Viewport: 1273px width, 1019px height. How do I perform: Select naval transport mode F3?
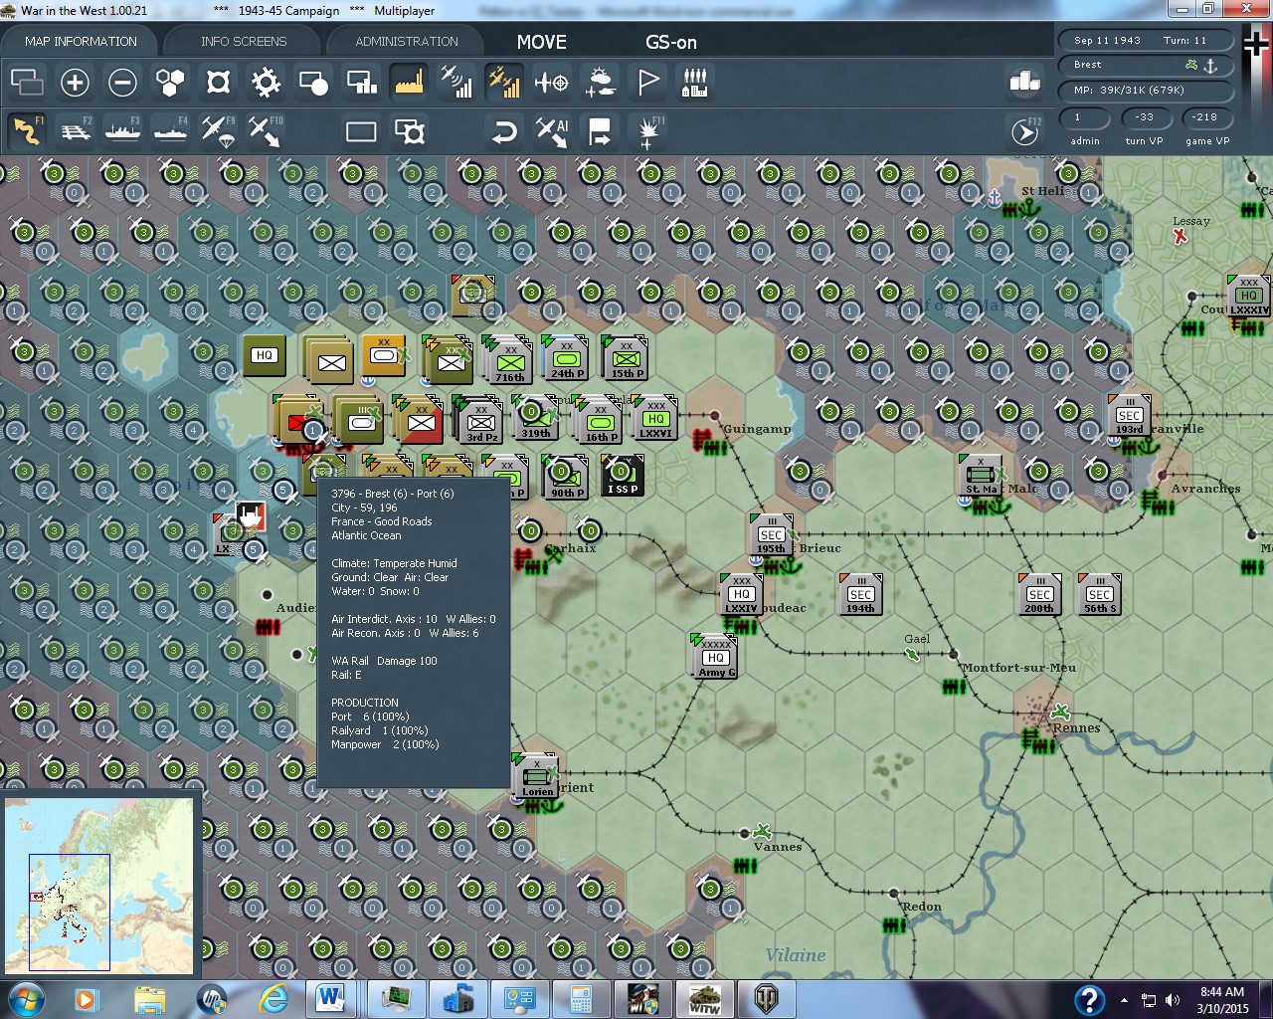(x=122, y=131)
